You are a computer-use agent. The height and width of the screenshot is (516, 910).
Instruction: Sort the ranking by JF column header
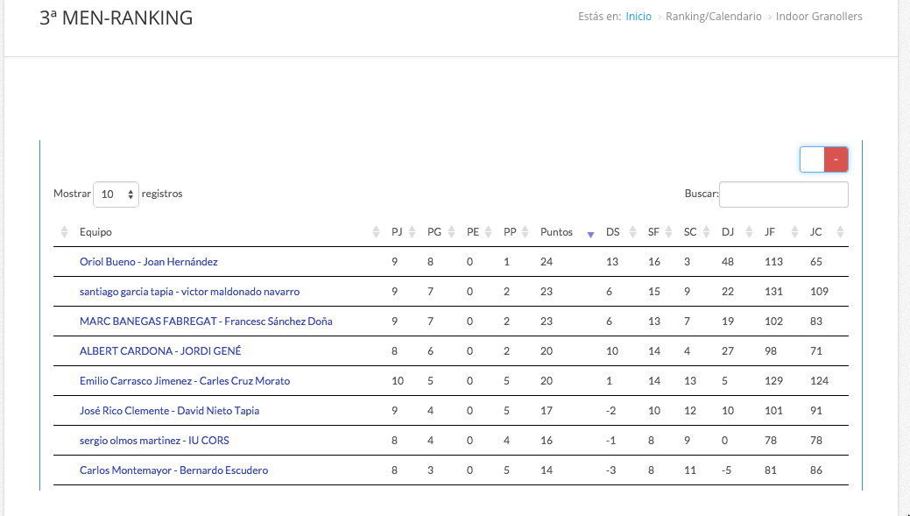tap(770, 232)
